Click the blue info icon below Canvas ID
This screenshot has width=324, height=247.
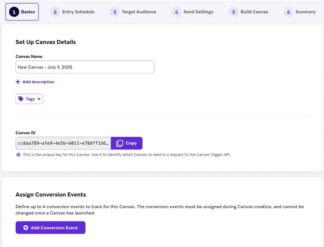tap(19, 155)
